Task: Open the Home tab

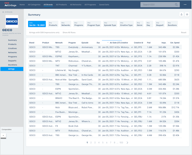Action: click(x=22, y=4)
